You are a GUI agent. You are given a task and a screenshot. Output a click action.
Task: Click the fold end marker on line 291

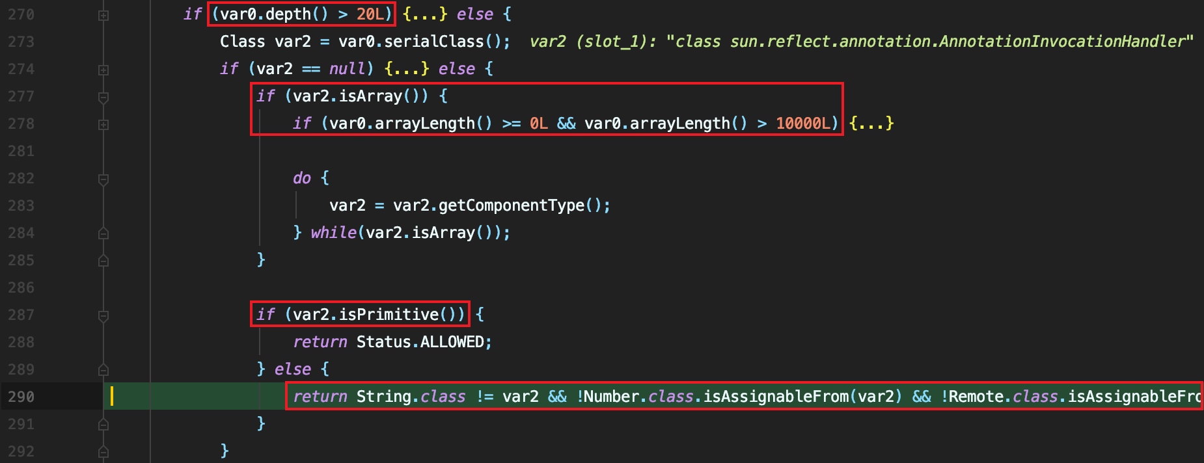click(103, 424)
